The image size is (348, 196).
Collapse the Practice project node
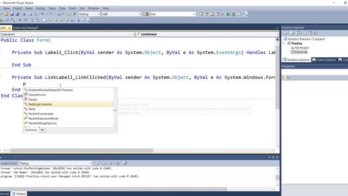[x=284, y=44]
